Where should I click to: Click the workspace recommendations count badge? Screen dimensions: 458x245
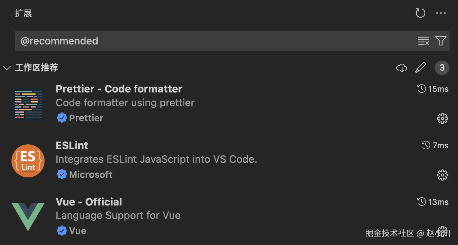point(442,68)
